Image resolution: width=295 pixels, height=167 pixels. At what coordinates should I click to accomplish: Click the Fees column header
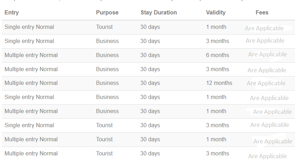pos(262,13)
